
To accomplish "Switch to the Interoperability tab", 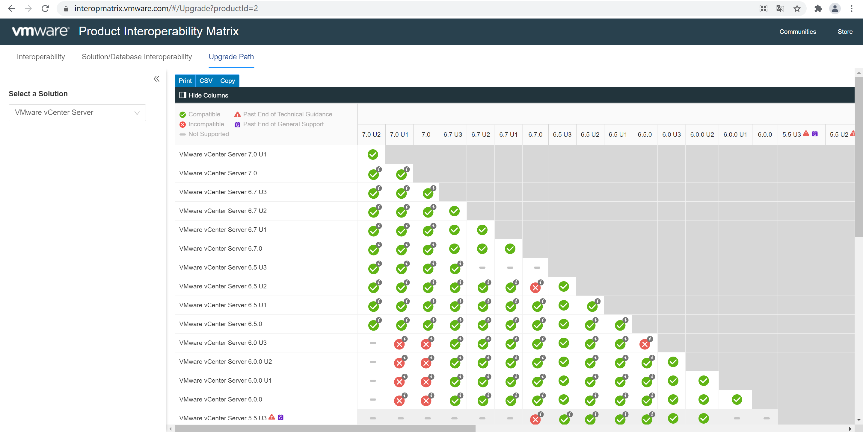I will coord(41,57).
